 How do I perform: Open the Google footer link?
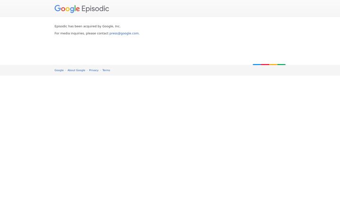click(59, 70)
